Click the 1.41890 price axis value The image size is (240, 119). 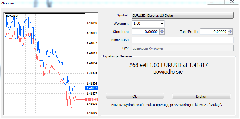tap(92, 23)
